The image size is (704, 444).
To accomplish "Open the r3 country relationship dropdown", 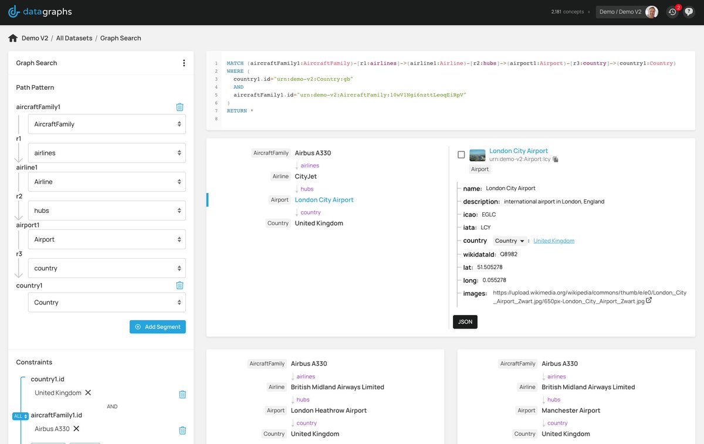I will (x=107, y=268).
